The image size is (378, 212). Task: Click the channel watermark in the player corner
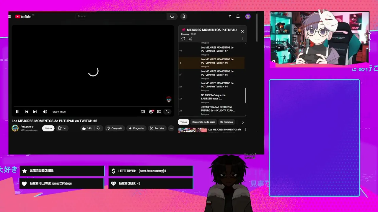tap(169, 100)
